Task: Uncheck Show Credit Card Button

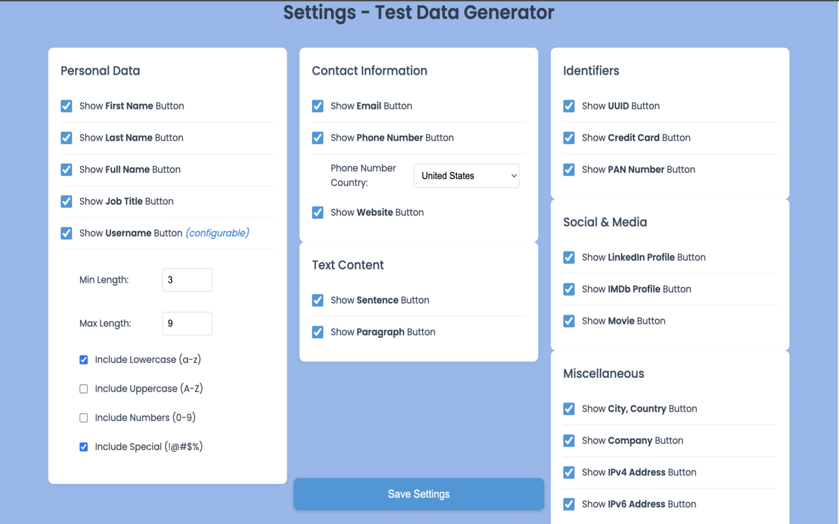Action: tap(569, 138)
